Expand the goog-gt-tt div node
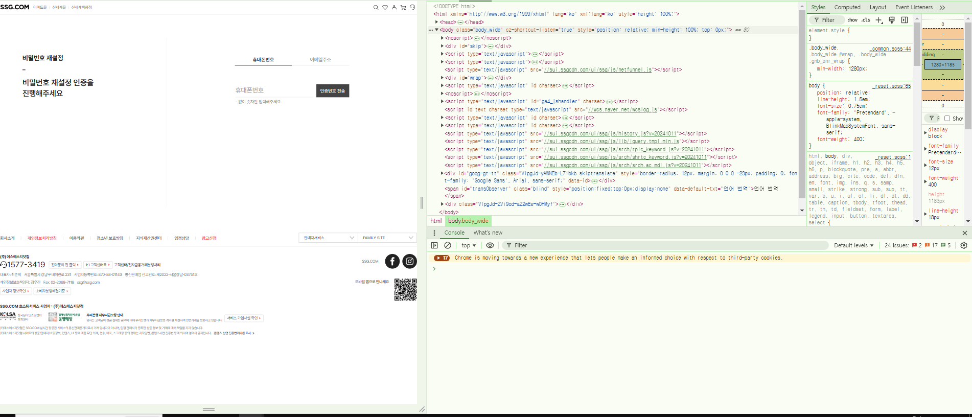The height and width of the screenshot is (417, 972). click(442, 173)
